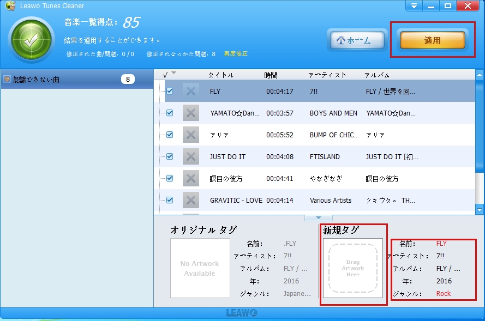Click the scrollbar down arrow in song list
Screen dimensions: 485x321
tap(480, 209)
